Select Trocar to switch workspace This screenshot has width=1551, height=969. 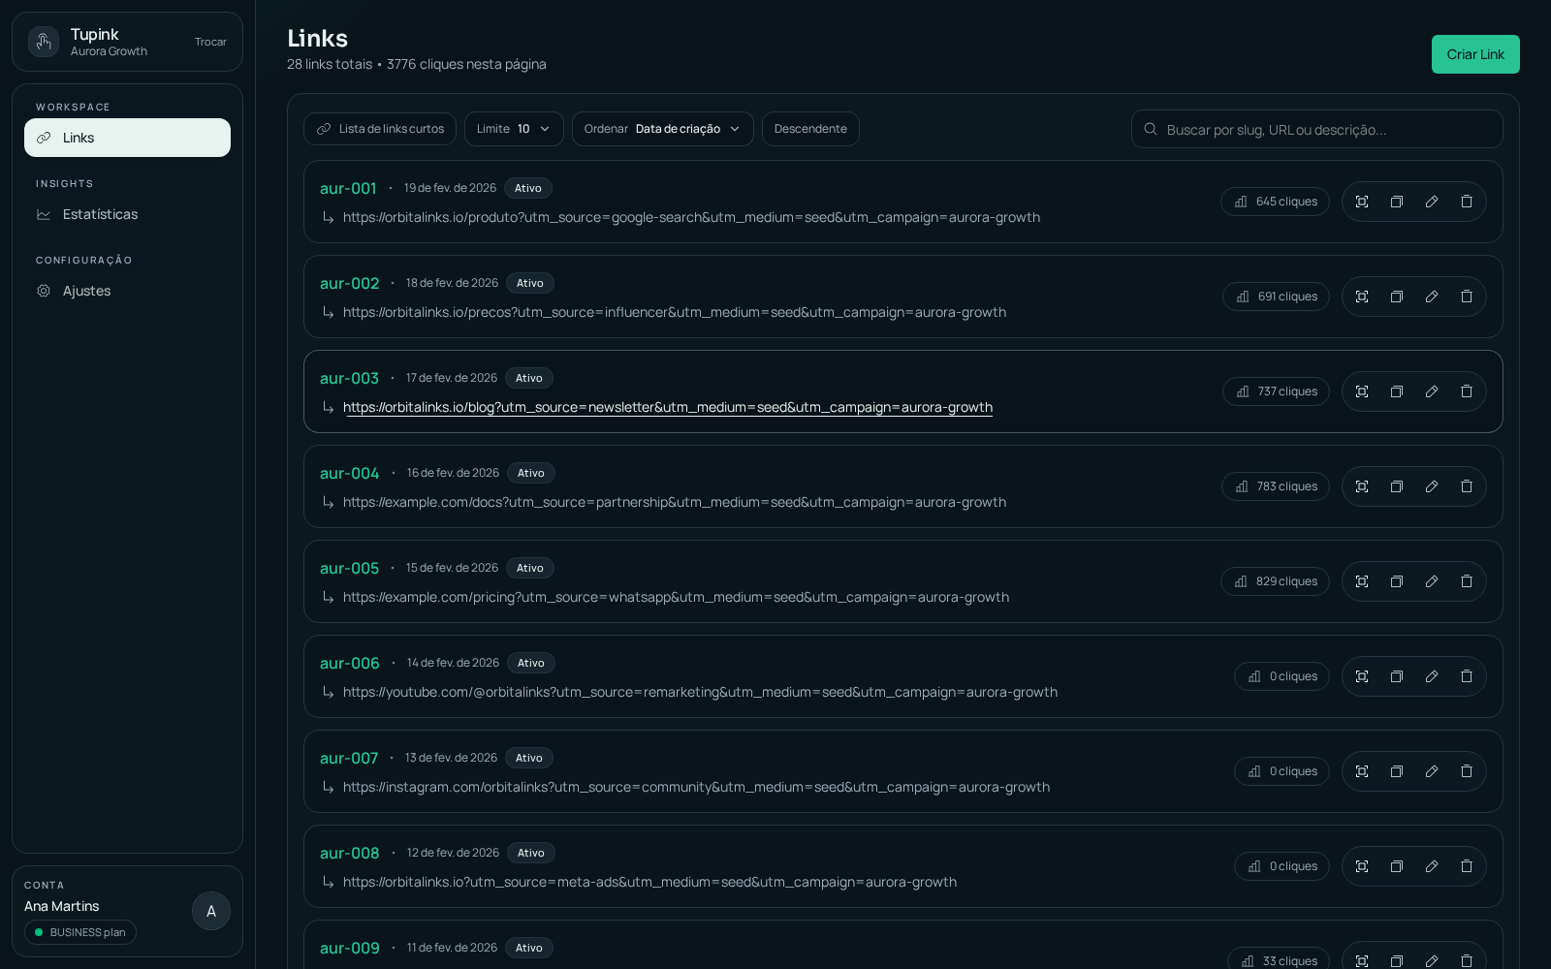210,42
